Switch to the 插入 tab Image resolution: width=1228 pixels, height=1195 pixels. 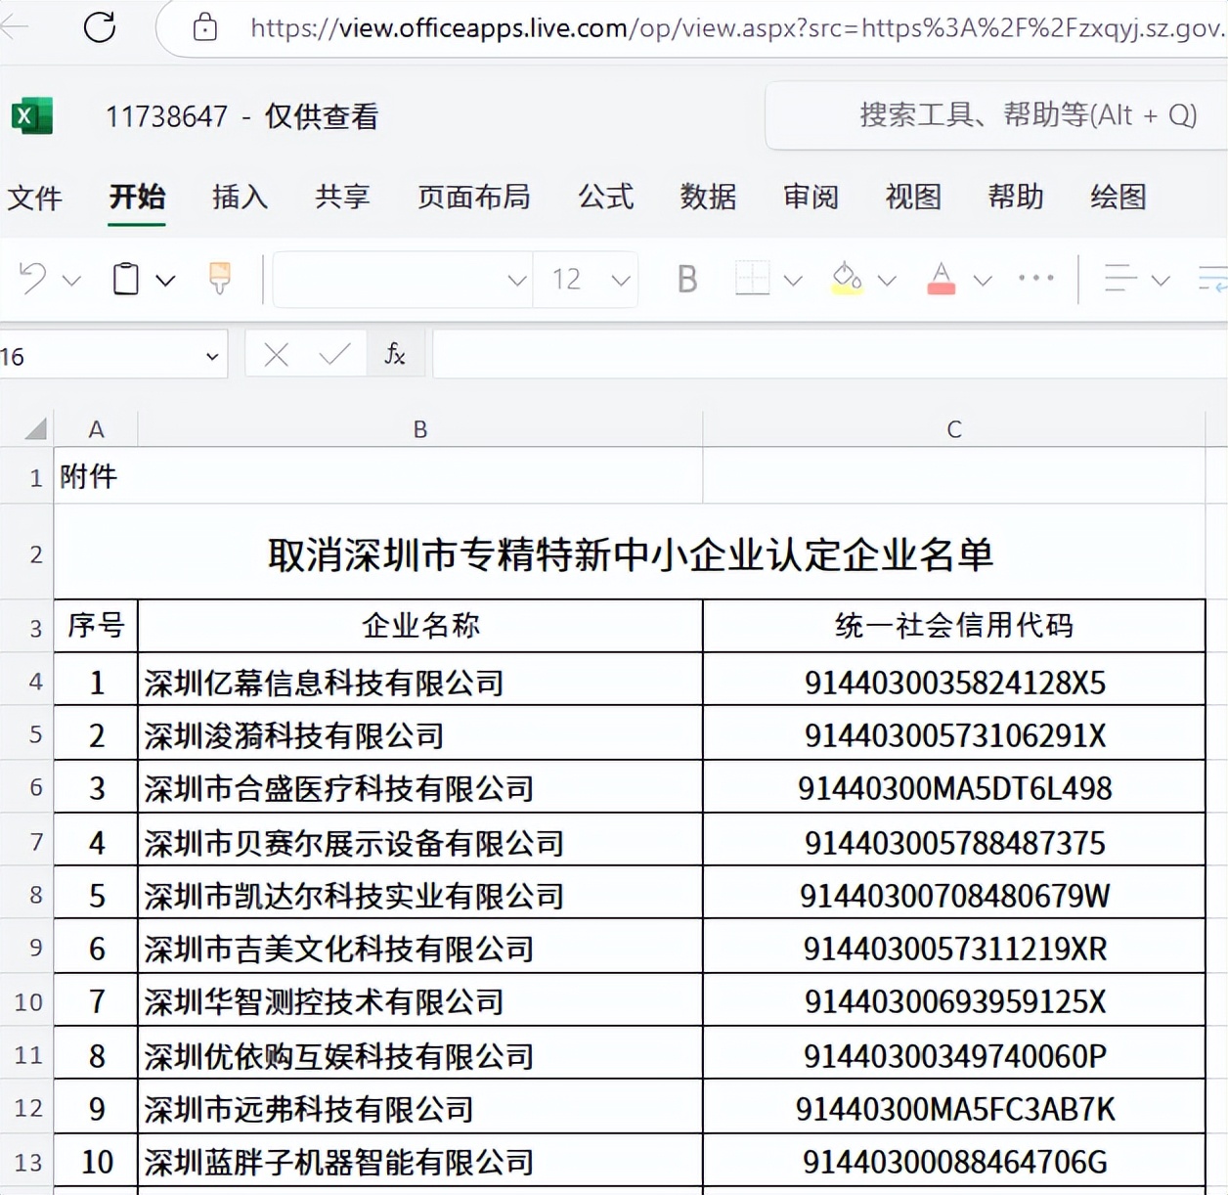(x=240, y=198)
